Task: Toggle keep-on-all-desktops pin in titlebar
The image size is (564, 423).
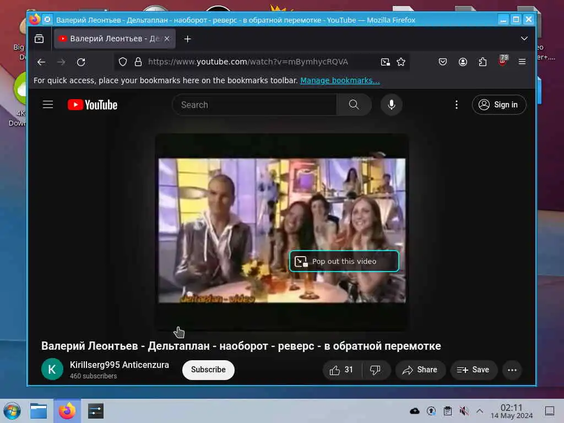Action: [47, 19]
